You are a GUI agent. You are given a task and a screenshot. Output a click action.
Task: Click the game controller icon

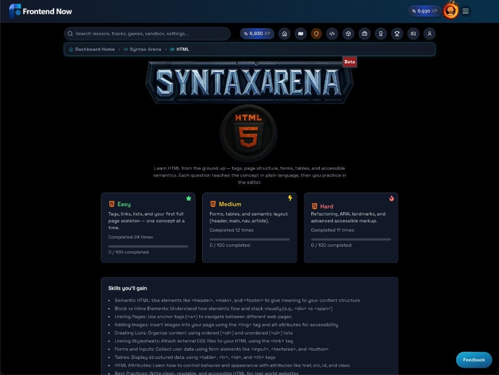pos(413,34)
